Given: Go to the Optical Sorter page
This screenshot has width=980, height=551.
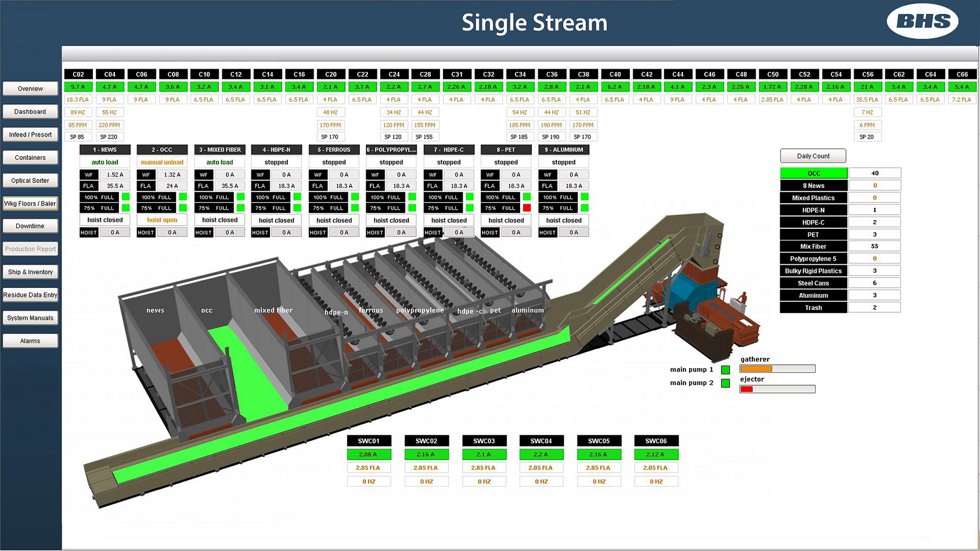Looking at the screenshot, I should click(30, 181).
